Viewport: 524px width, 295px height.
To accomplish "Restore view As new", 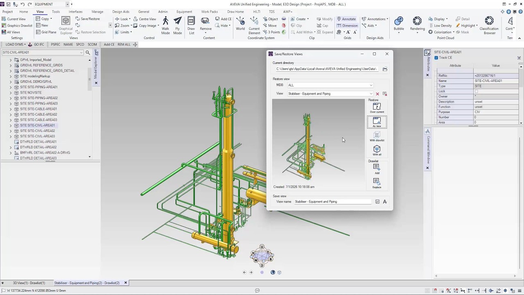I will pyautogui.click(x=377, y=122).
